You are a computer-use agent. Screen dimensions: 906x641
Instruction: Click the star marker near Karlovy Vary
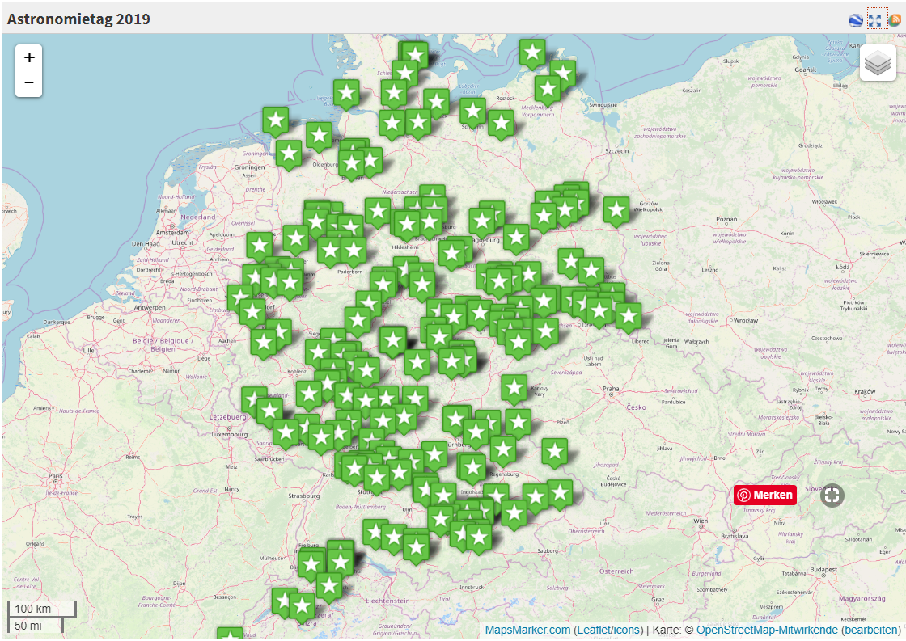coord(514,388)
